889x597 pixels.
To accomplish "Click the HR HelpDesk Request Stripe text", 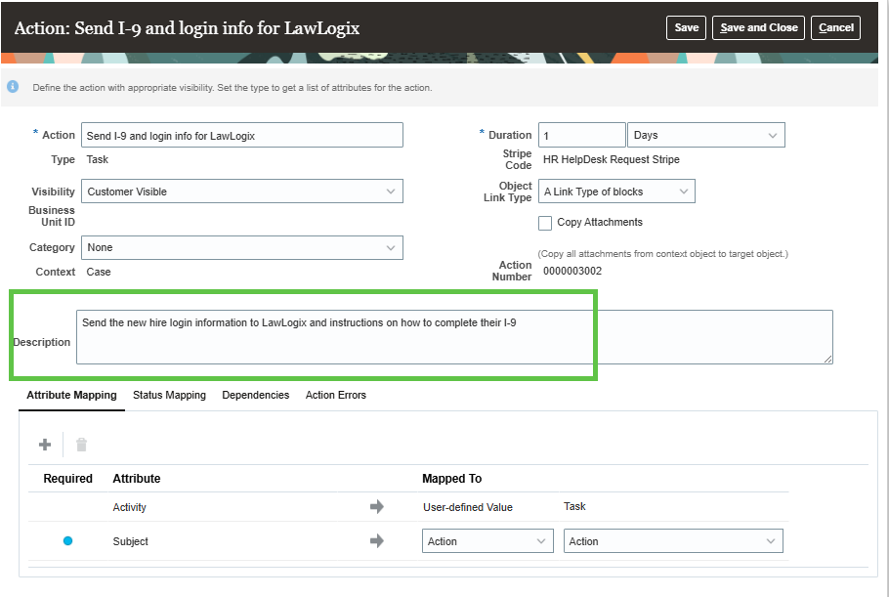I will 612,160.
